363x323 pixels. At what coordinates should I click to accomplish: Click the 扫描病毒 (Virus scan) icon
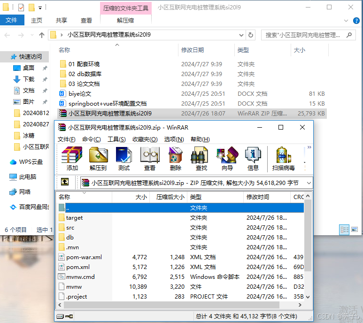(283, 159)
